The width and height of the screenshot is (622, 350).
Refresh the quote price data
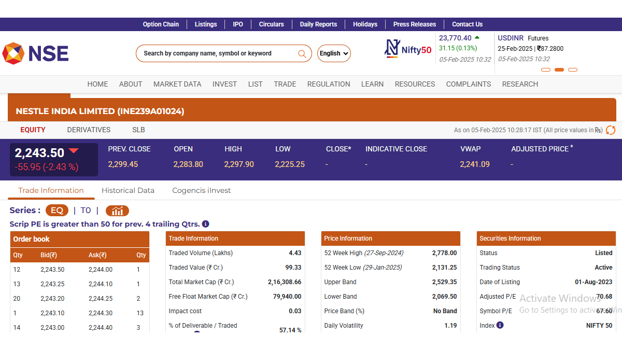(611, 130)
